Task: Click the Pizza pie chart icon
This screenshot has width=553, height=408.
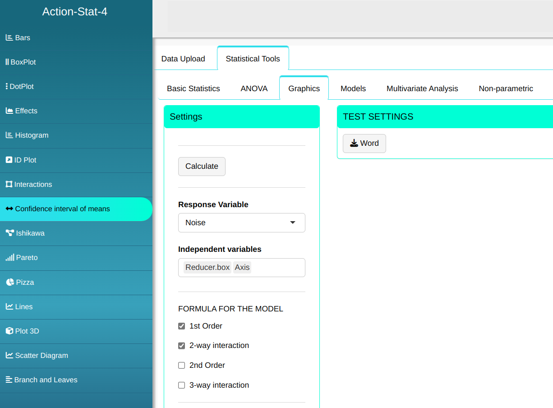Action: pyautogui.click(x=10, y=283)
